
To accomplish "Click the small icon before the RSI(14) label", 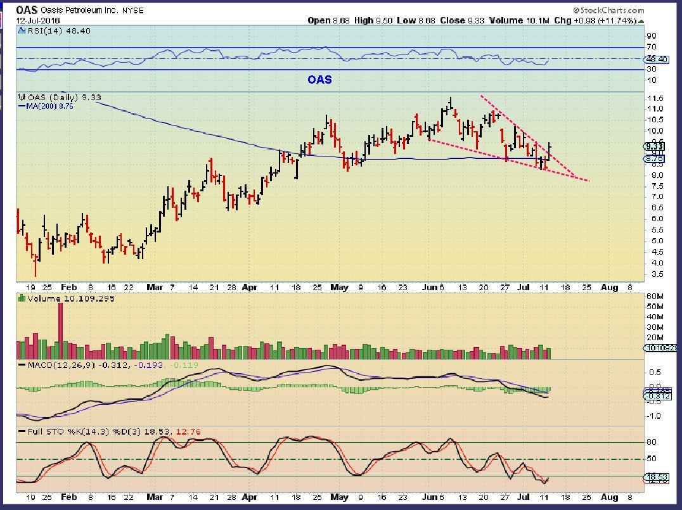I will (x=22, y=31).
